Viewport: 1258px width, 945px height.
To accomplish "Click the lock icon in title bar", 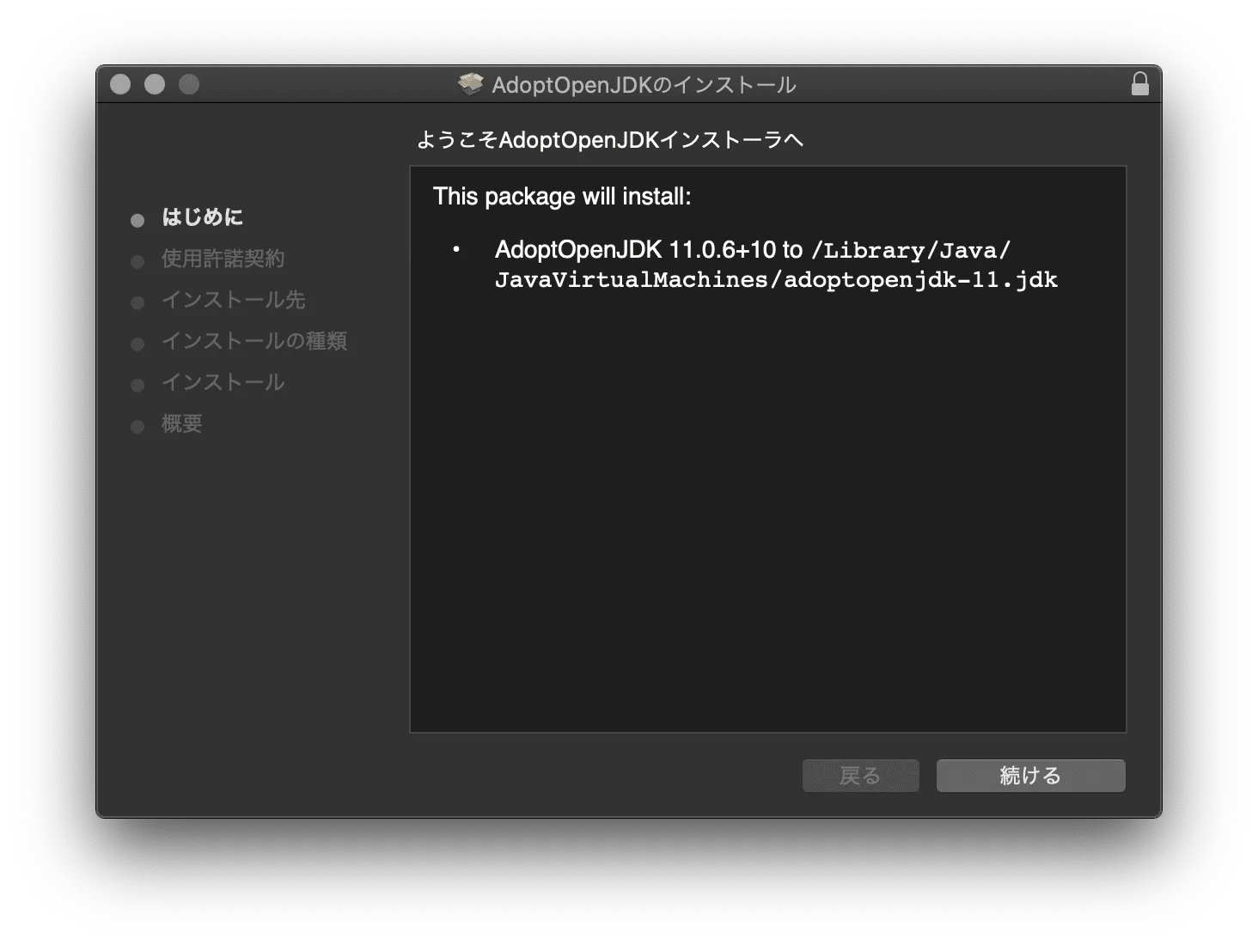I will [x=1140, y=84].
